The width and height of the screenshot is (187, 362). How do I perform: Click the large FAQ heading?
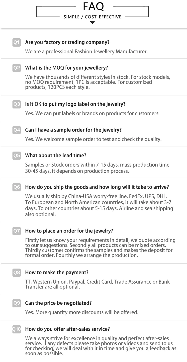93,6
